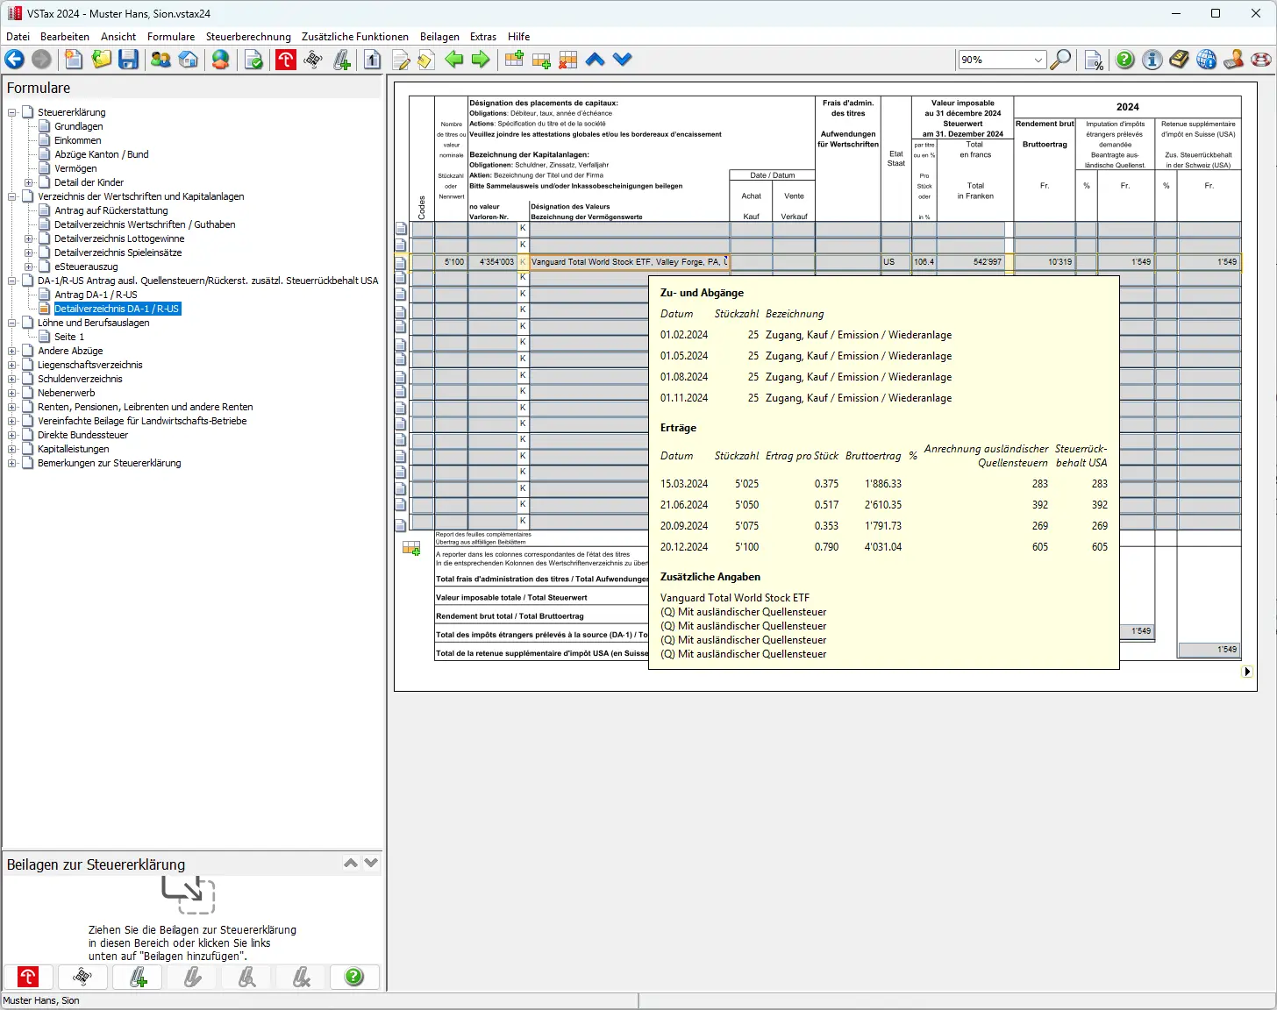Open the Beilagen menu in the menu bar
Screen dimensions: 1277x1010
439,37
